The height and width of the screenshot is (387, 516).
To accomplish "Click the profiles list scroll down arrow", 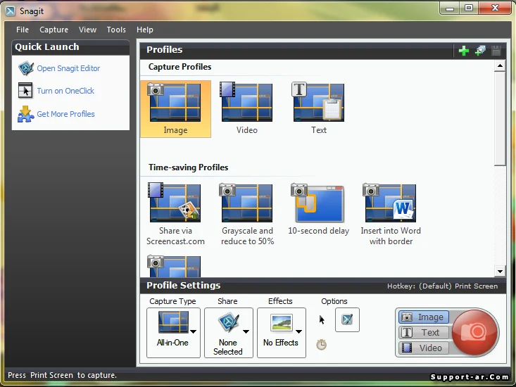I will click(x=500, y=271).
